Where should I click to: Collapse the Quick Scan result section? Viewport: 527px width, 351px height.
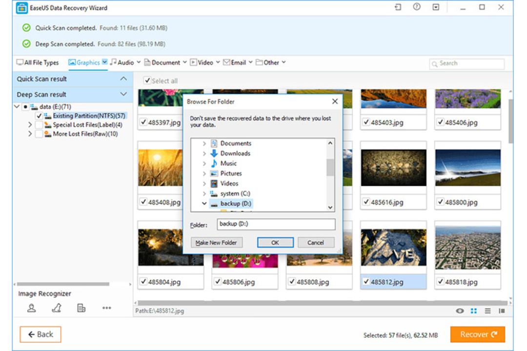coord(123,78)
